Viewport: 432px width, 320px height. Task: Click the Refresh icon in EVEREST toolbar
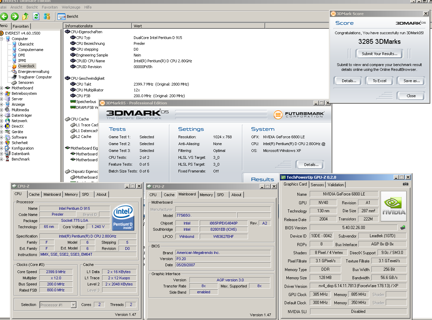pos(36,16)
